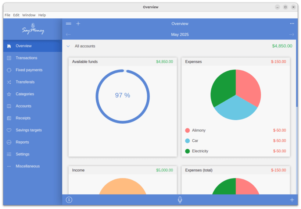Click the green slice of Expenses pie
Viewport: 301px width, 209px height.
click(223, 88)
